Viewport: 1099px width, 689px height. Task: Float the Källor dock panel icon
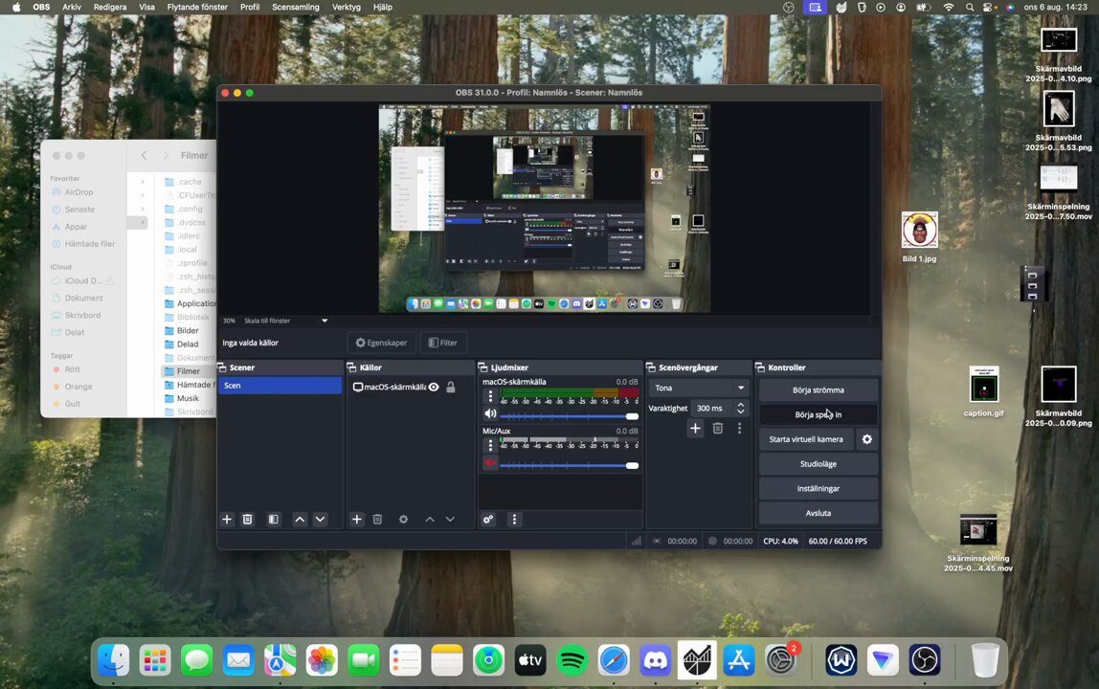click(352, 367)
